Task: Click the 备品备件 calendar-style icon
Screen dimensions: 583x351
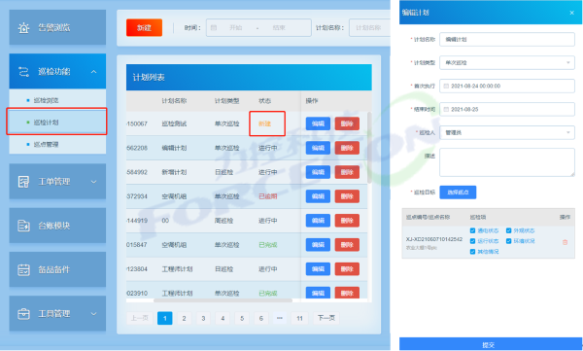Action: coord(23,269)
